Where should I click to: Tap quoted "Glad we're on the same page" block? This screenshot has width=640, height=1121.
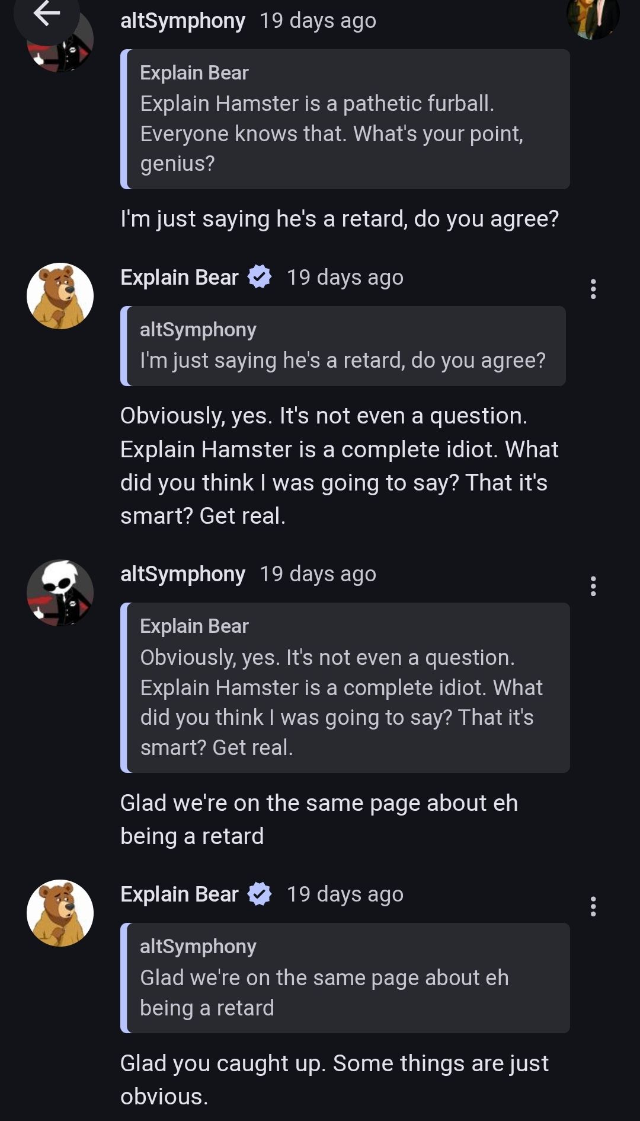pos(345,978)
